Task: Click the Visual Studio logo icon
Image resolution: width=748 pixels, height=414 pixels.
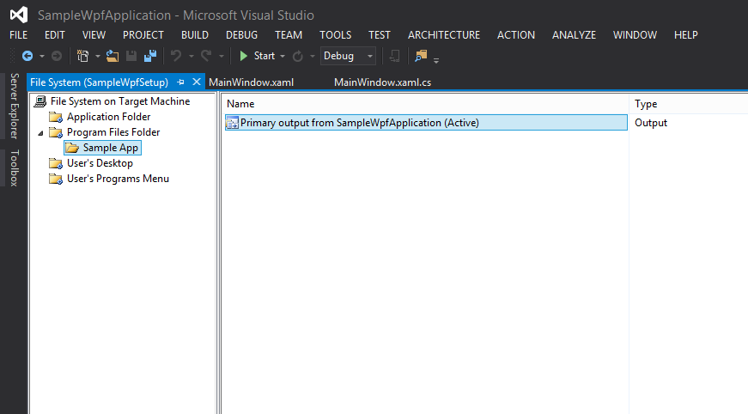Action: coord(19,15)
